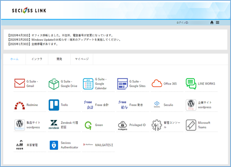Open the G Suite Gmail envelope icon
The width and height of the screenshot is (231, 167).
(20, 83)
